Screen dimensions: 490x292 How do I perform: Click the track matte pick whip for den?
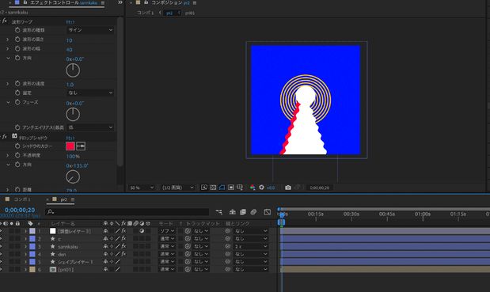188,254
